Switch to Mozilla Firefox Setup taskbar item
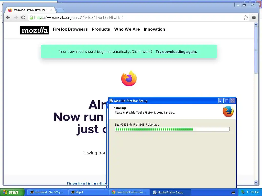The image size is (262, 196). (x=170, y=192)
